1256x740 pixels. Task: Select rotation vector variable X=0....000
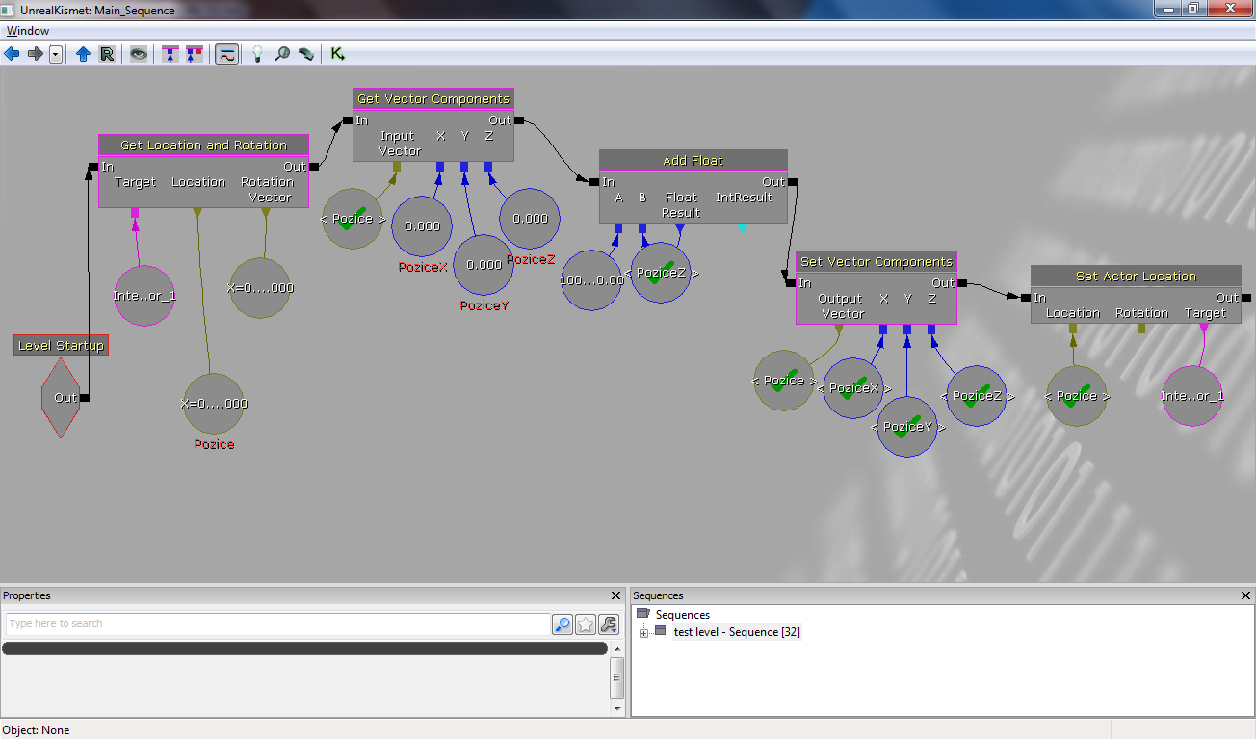point(260,288)
